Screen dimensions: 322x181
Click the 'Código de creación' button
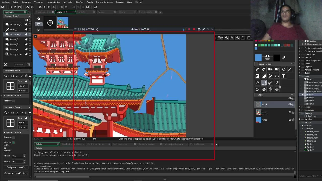[16, 167]
